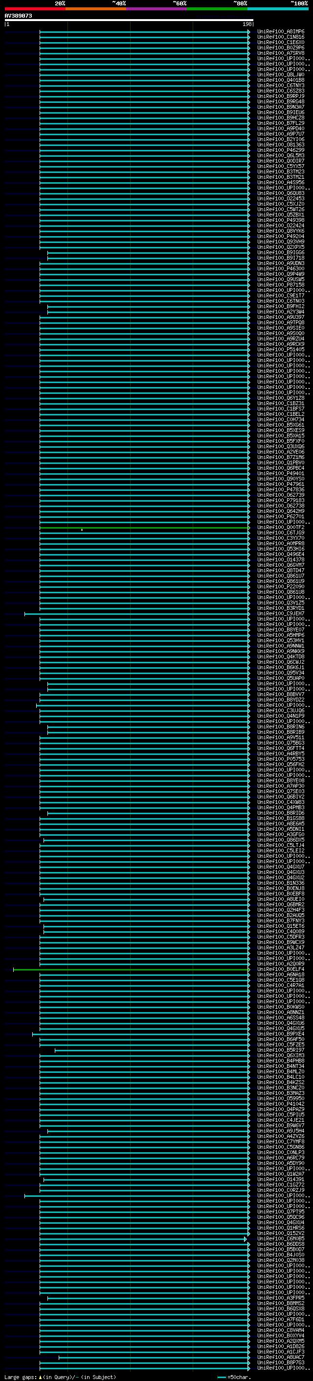Select hit label UniRef100_P49398
Image resolution: width=313 pixels, height=1381 pixels.
click(x=281, y=220)
